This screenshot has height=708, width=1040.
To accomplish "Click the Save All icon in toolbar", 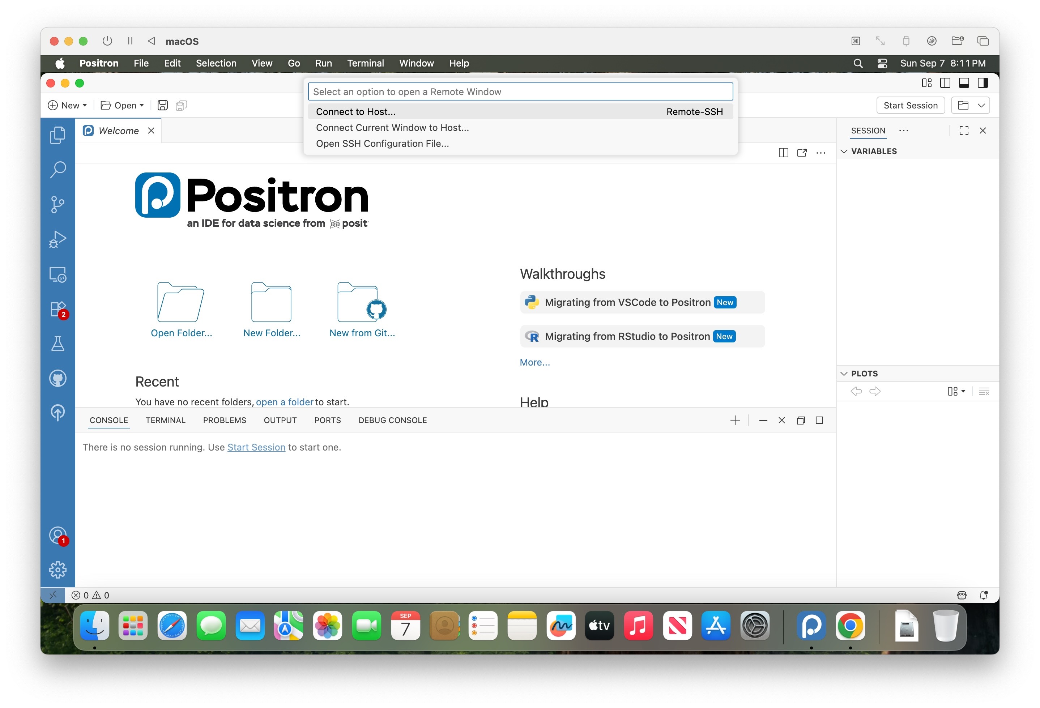I will pyautogui.click(x=181, y=105).
